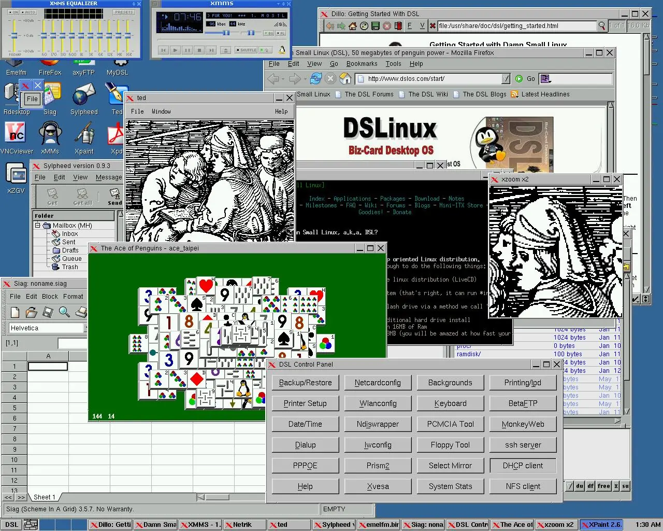Adjust the volume slider in XMMS
663x531 pixels.
pos(226,33)
